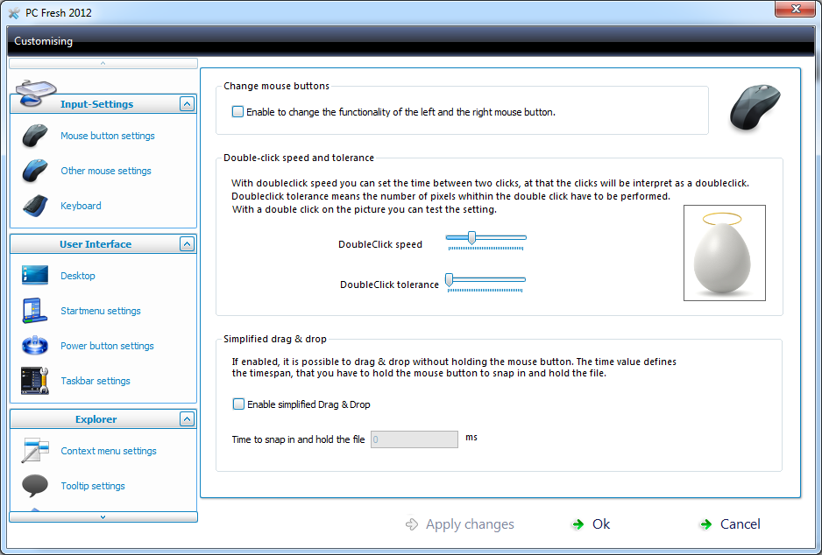Open Tooltip settings page
This screenshot has width=822, height=555.
[x=93, y=486]
